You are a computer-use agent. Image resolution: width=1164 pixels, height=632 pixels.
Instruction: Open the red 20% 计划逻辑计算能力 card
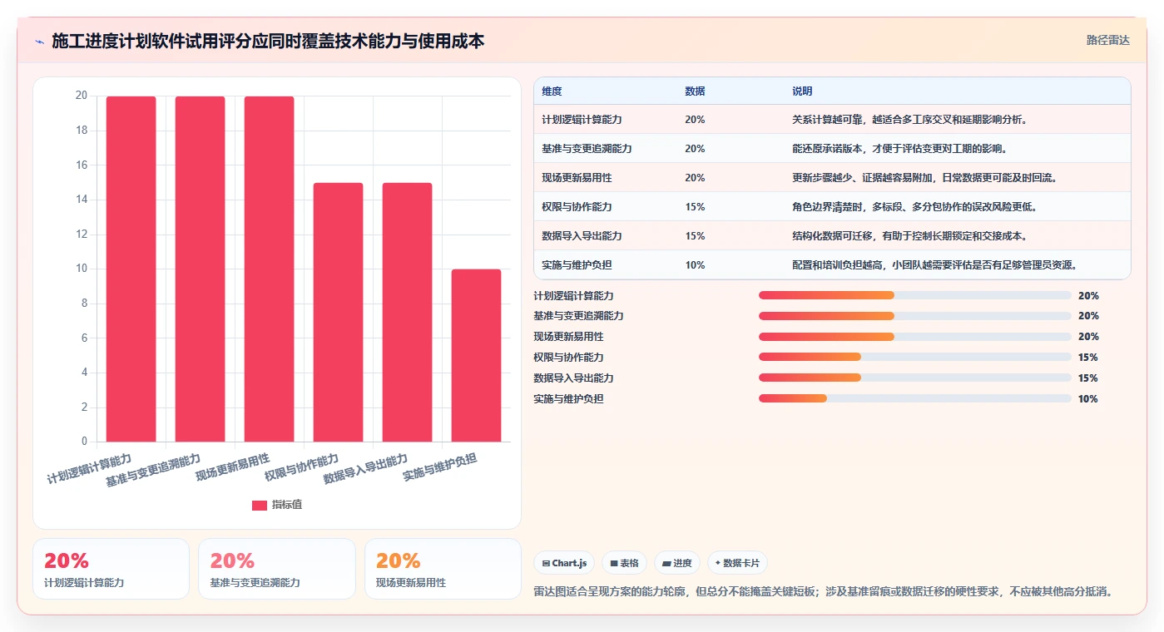tap(111, 569)
